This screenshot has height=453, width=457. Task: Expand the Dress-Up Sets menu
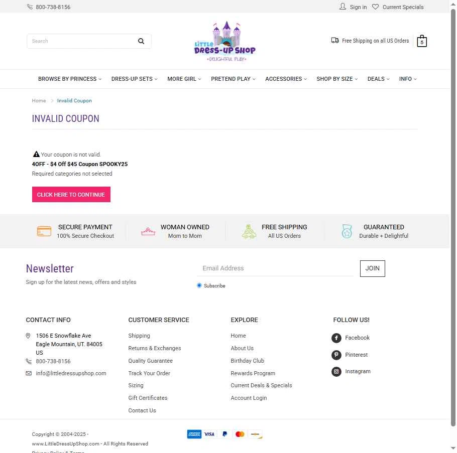point(135,79)
